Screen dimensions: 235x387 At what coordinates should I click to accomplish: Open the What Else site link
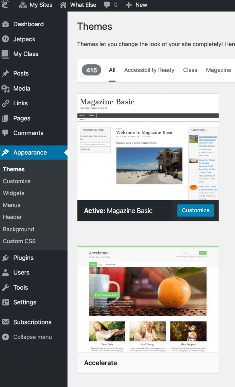[x=78, y=5]
